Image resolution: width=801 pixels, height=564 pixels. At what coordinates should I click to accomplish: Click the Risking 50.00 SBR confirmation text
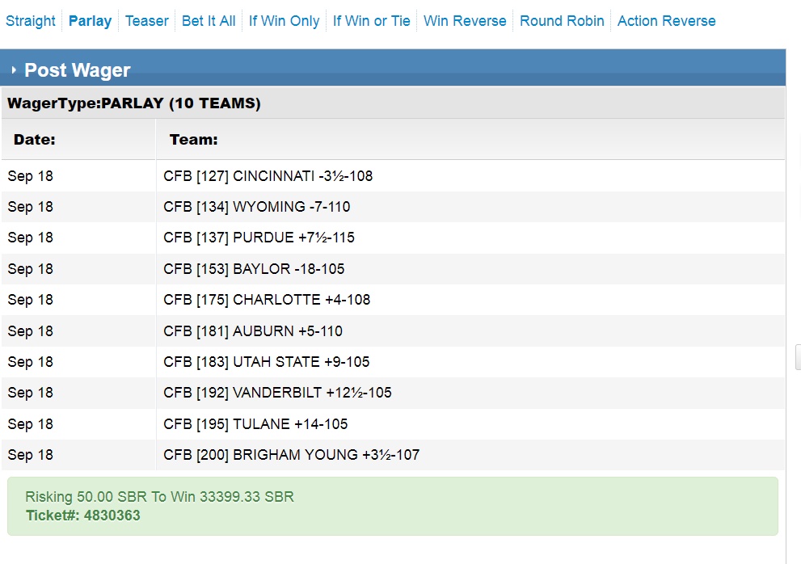(159, 497)
